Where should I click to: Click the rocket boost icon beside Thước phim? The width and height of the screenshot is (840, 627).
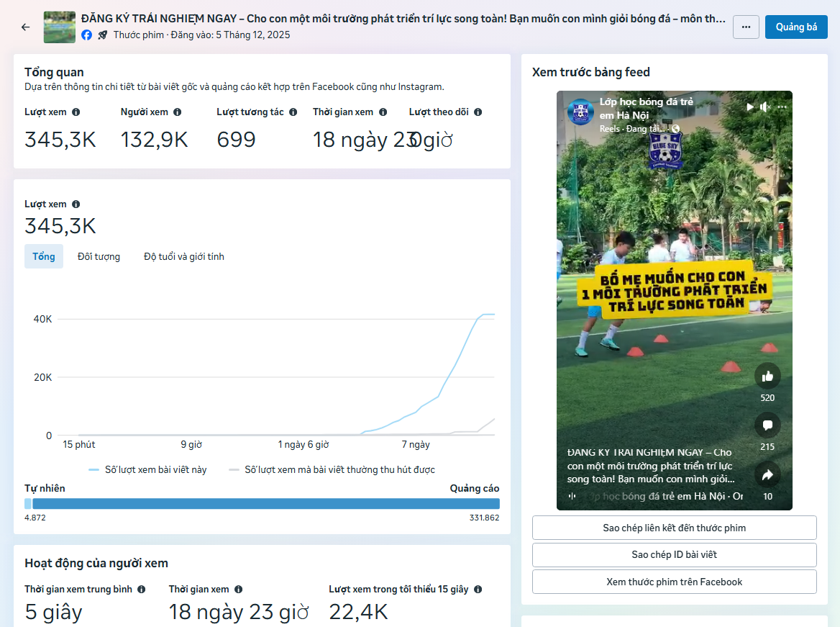point(103,35)
